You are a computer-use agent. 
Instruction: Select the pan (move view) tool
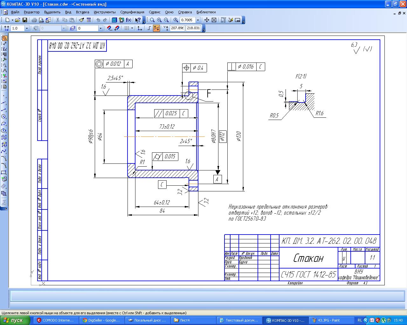207,20
